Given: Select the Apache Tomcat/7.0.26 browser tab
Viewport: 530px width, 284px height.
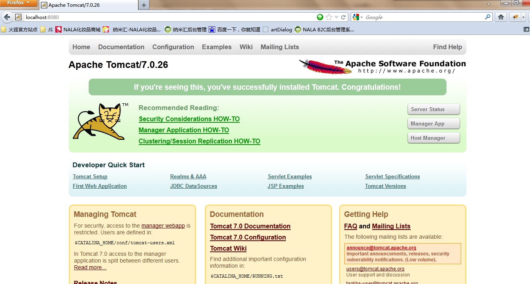Looking at the screenshot, I should 88,5.
